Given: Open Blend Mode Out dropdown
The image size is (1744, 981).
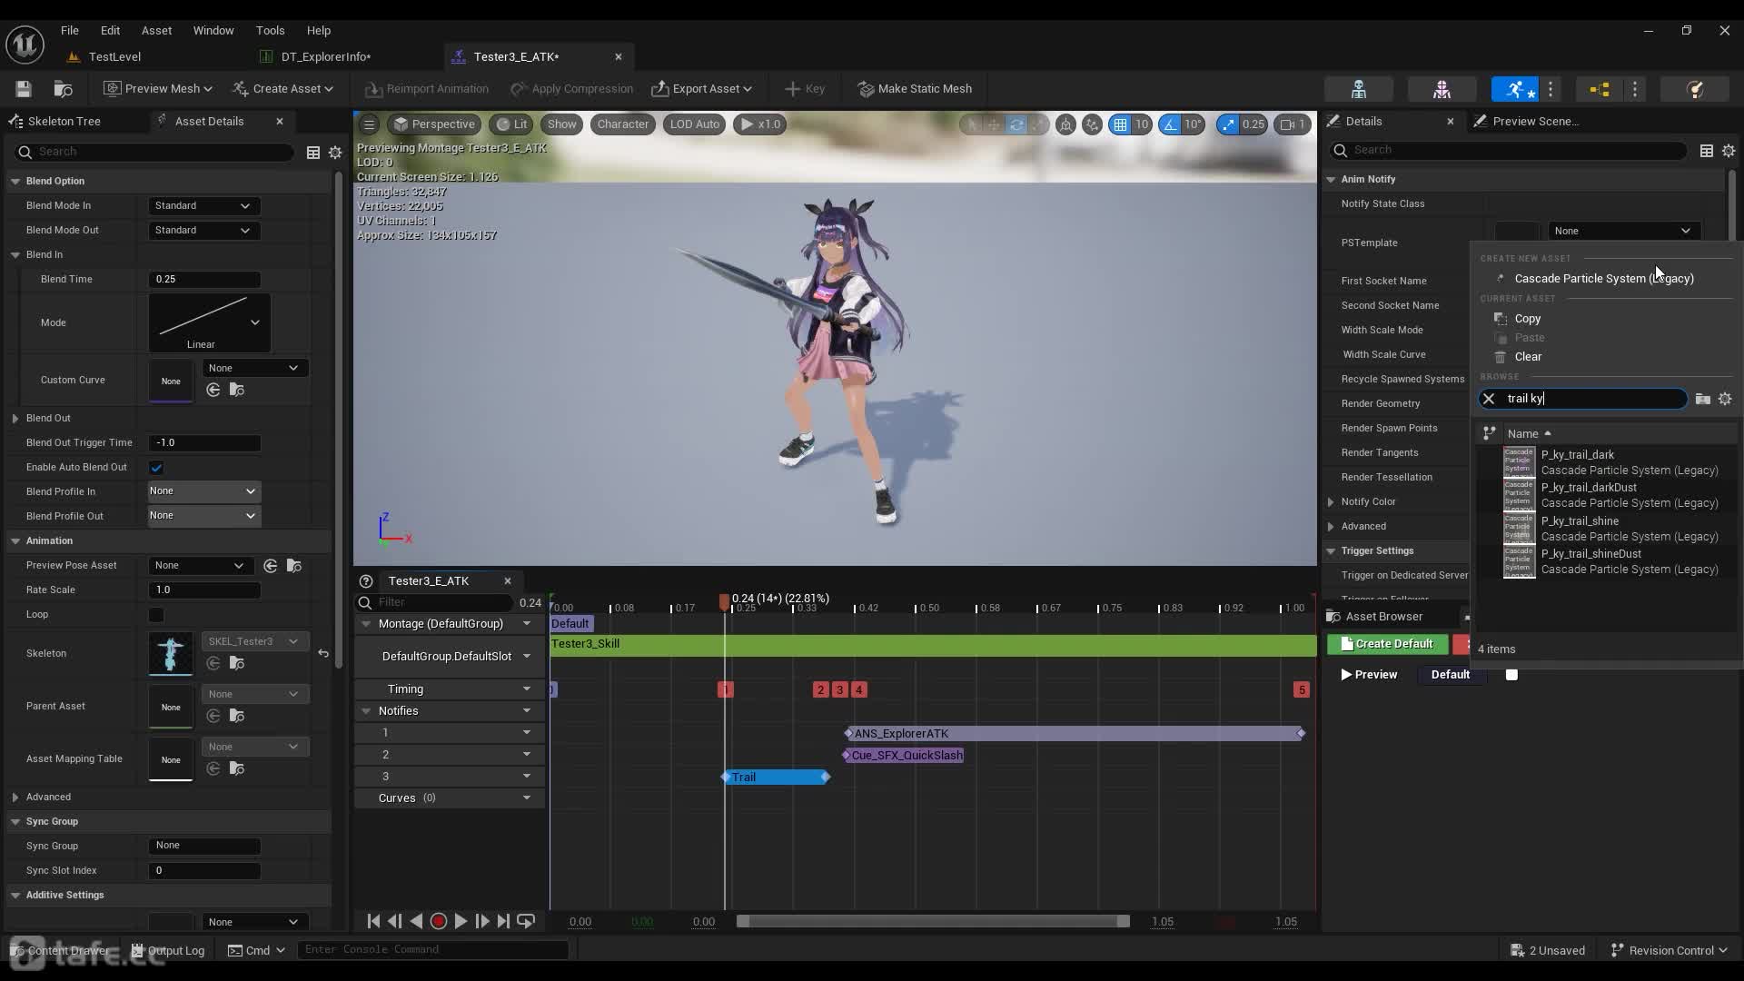Looking at the screenshot, I should pyautogui.click(x=203, y=231).
